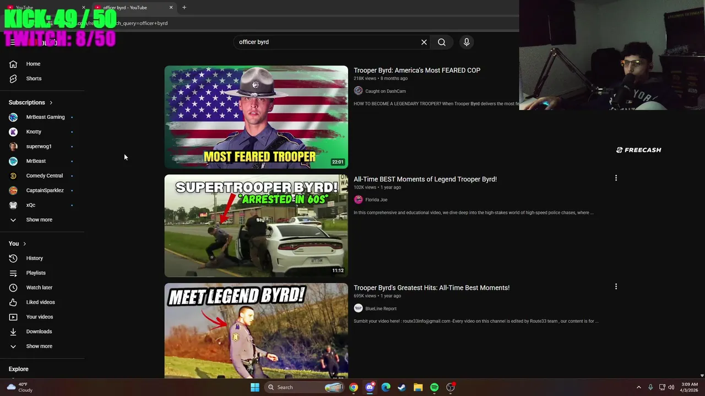The height and width of the screenshot is (396, 705).
Task: Open Comedy Central subscription
Action: 44,176
